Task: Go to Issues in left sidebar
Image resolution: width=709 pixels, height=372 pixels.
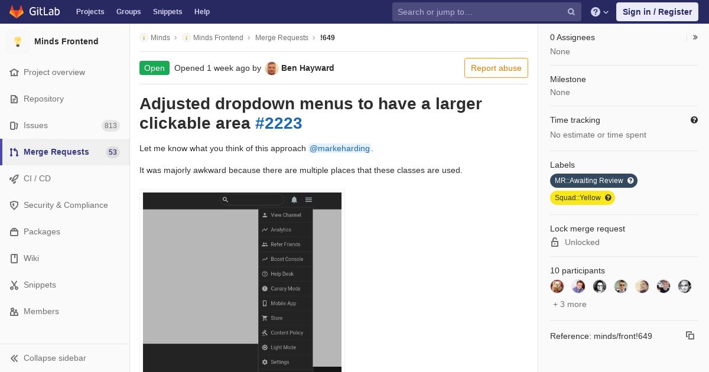Action: pos(65,125)
